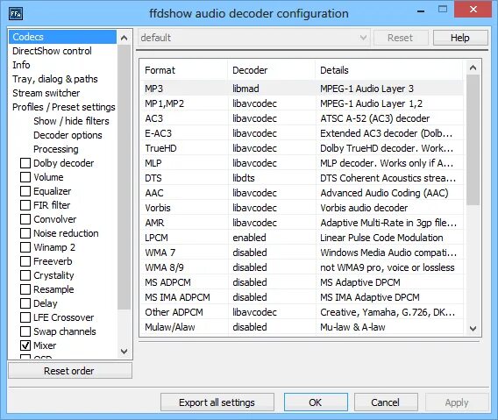
Task: Select the AAC format row
Action: point(302,193)
